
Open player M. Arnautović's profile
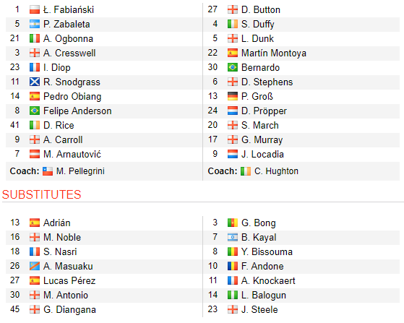[x=72, y=154]
